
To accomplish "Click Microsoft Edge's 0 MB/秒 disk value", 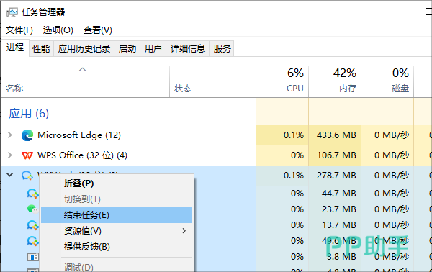I will pos(392,135).
